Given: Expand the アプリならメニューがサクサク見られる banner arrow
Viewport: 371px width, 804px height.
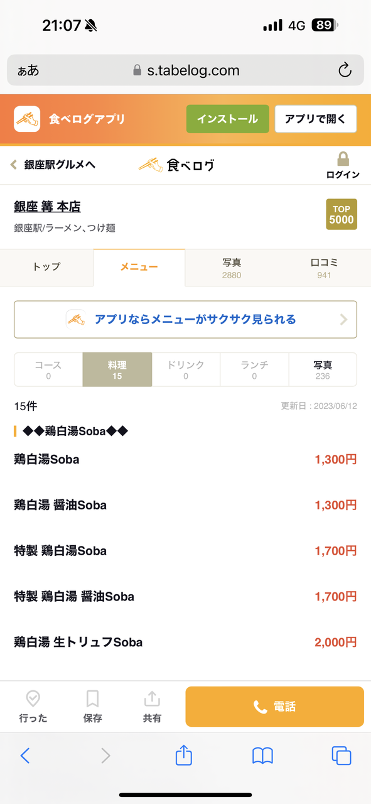Looking at the screenshot, I should click(x=343, y=319).
